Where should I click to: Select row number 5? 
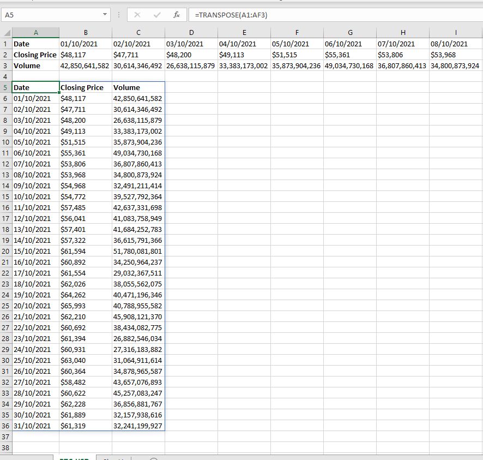coord(6,87)
